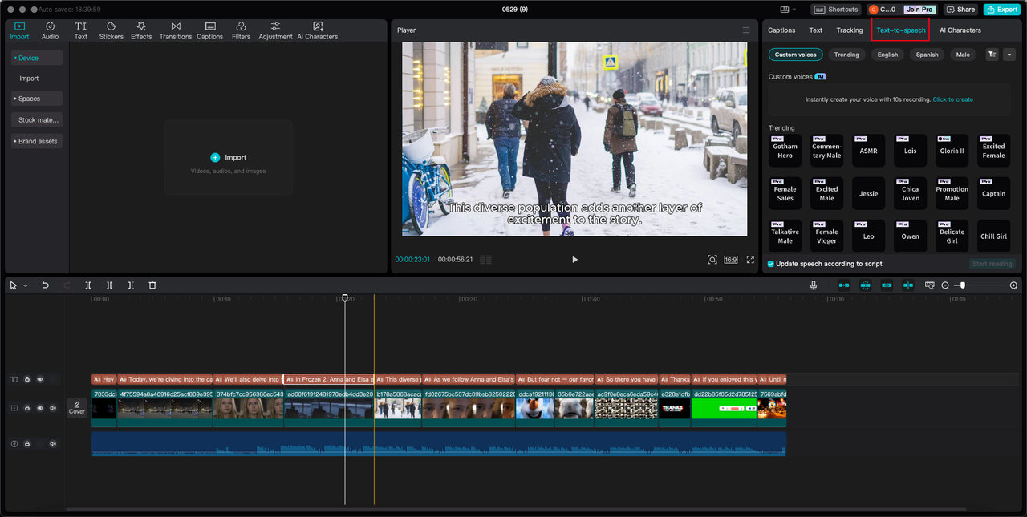1027x517 pixels.
Task: Open the Stickers panel
Action: tap(111, 30)
